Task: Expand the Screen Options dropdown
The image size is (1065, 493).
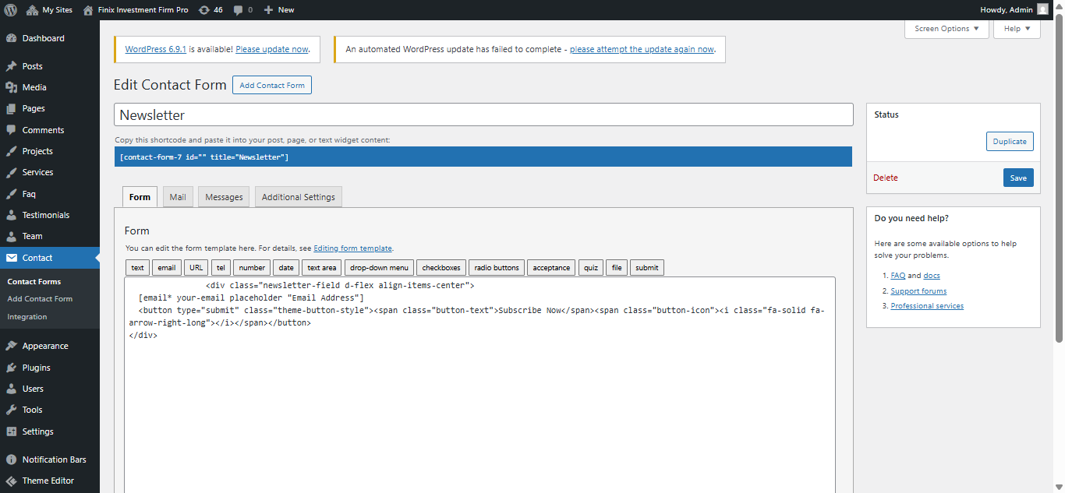Action: [x=946, y=29]
